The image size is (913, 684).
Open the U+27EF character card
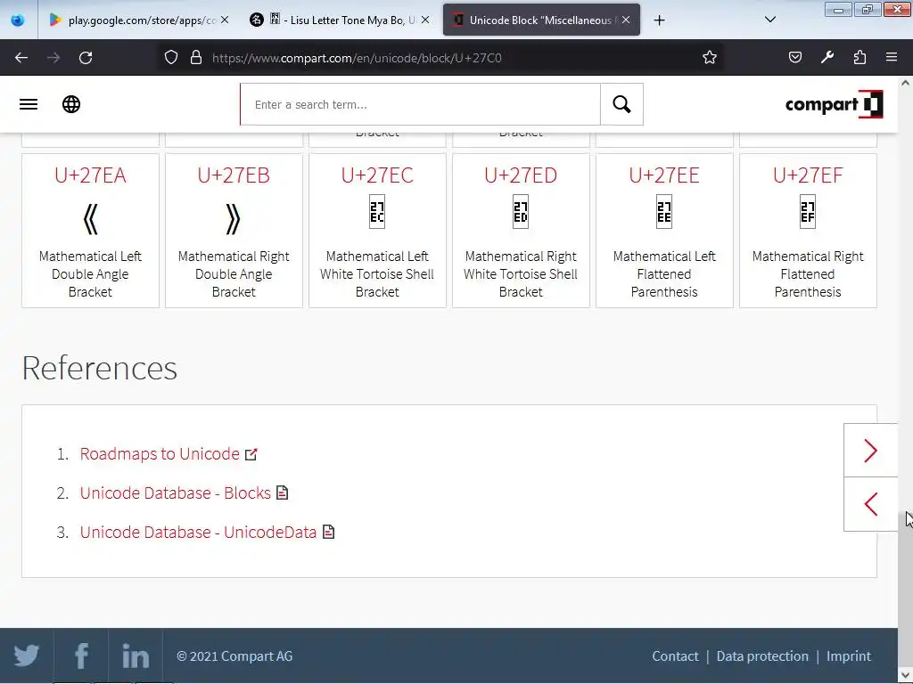click(x=808, y=231)
